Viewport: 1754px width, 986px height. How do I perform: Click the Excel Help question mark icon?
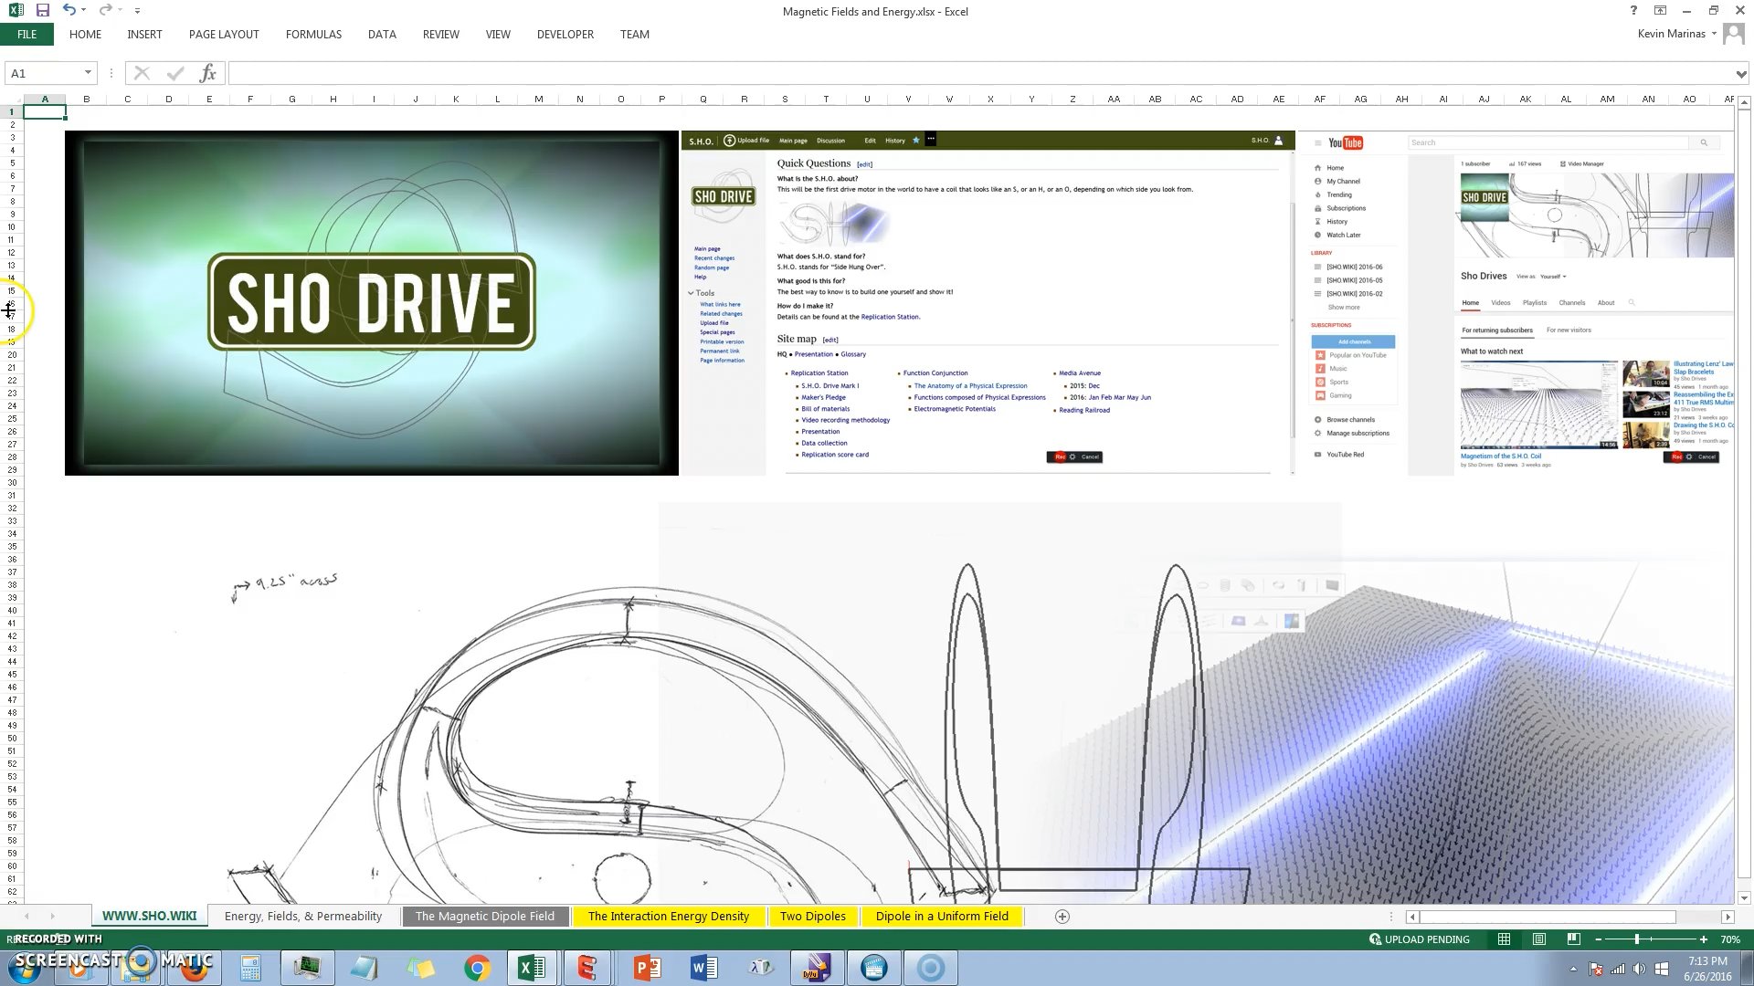click(1633, 11)
